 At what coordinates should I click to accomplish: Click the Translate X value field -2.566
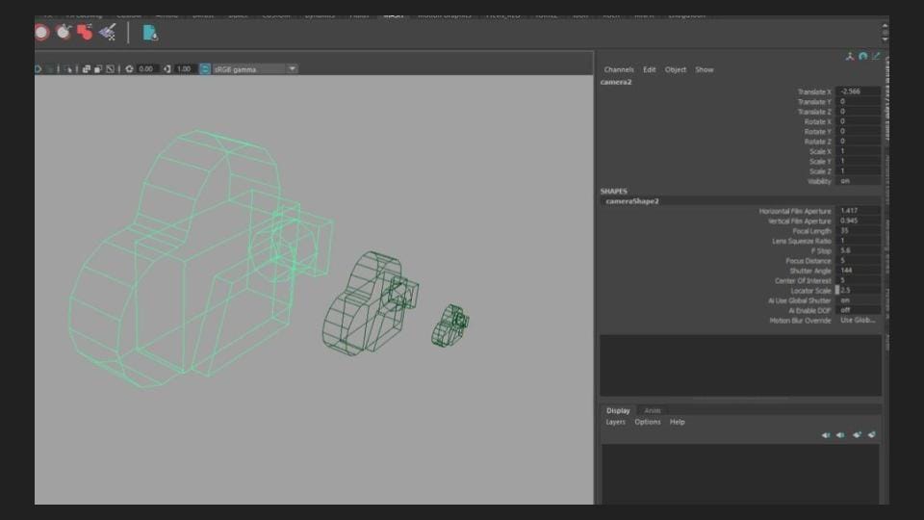pos(858,91)
